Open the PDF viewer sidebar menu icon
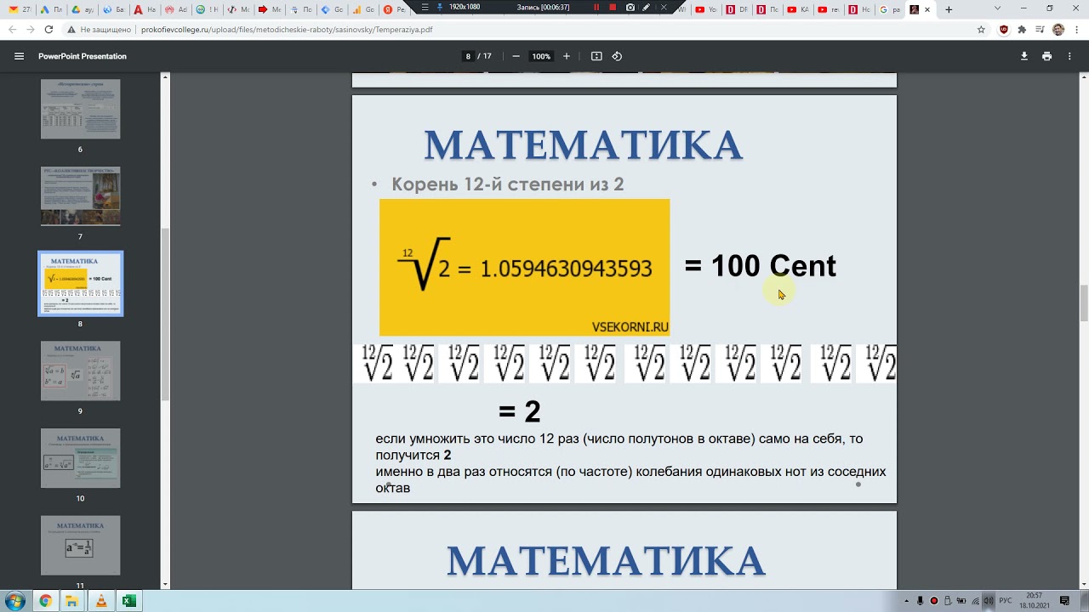Viewport: 1089px width, 612px height. click(19, 56)
